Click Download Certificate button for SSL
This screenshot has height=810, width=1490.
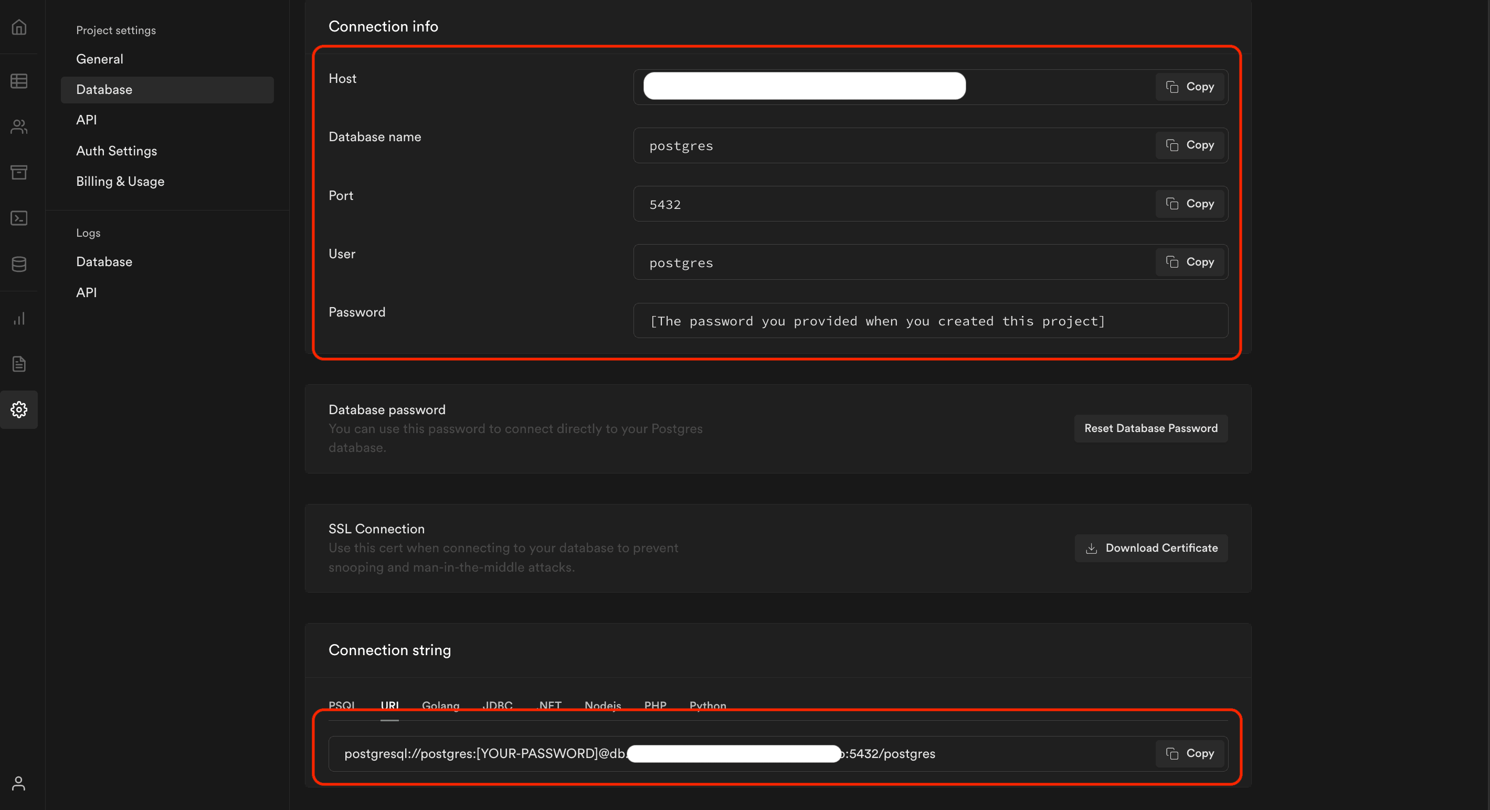(x=1152, y=546)
